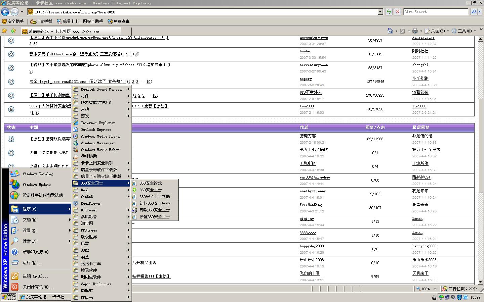Open the Favorites Center star icon
The height and width of the screenshot is (302, 484).
point(4,31)
